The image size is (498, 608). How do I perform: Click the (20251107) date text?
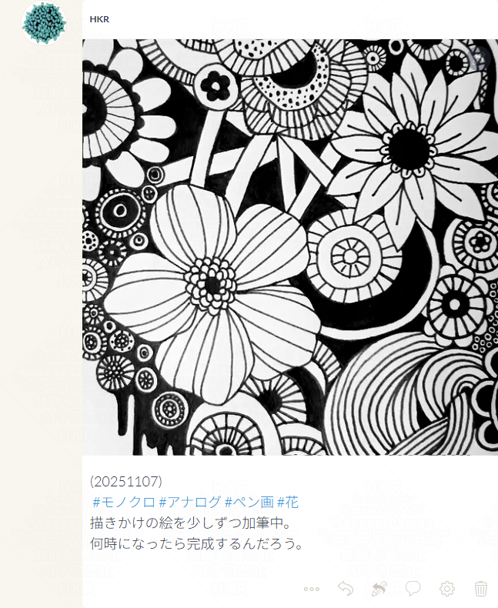coord(126,481)
